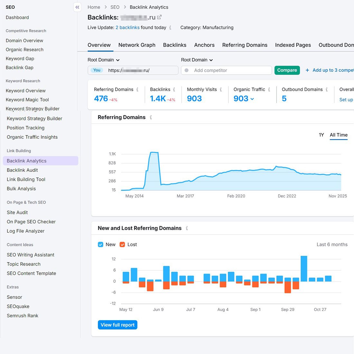
Task: Switch to the Network Graph tab
Action: pyautogui.click(x=137, y=45)
